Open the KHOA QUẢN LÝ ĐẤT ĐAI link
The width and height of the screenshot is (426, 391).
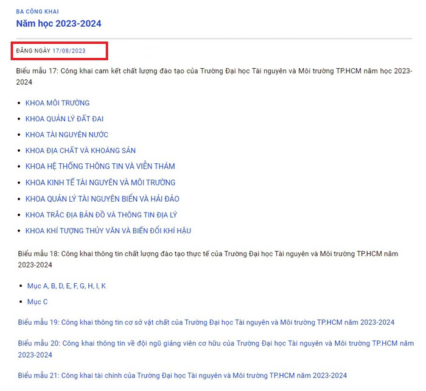point(65,119)
